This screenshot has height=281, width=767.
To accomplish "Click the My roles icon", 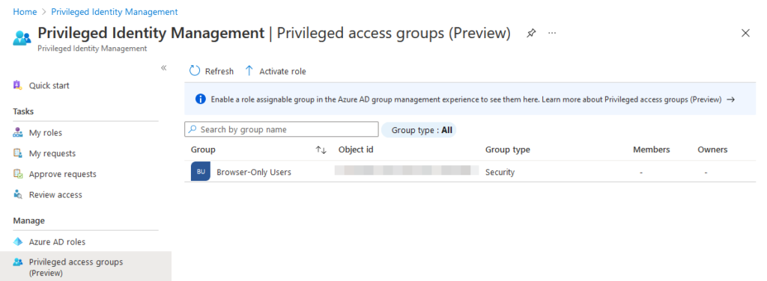I will 18,133.
